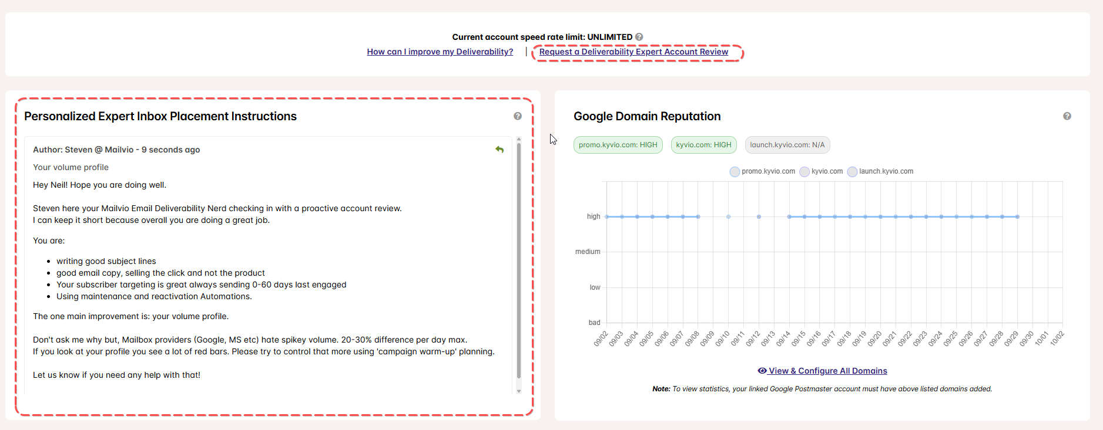Click the green reply arrow on Steven's message

coord(499,150)
